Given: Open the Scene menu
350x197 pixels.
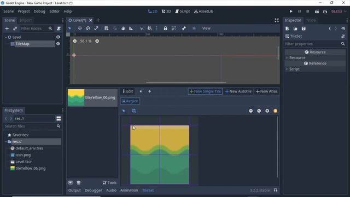Looking at the screenshot, I should pos(9,11).
